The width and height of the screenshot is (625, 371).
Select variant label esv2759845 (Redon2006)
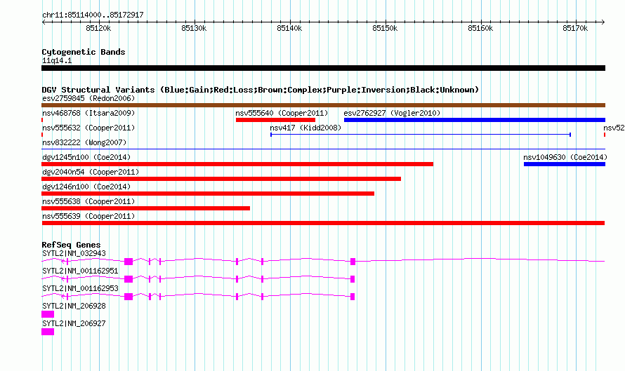(x=88, y=98)
